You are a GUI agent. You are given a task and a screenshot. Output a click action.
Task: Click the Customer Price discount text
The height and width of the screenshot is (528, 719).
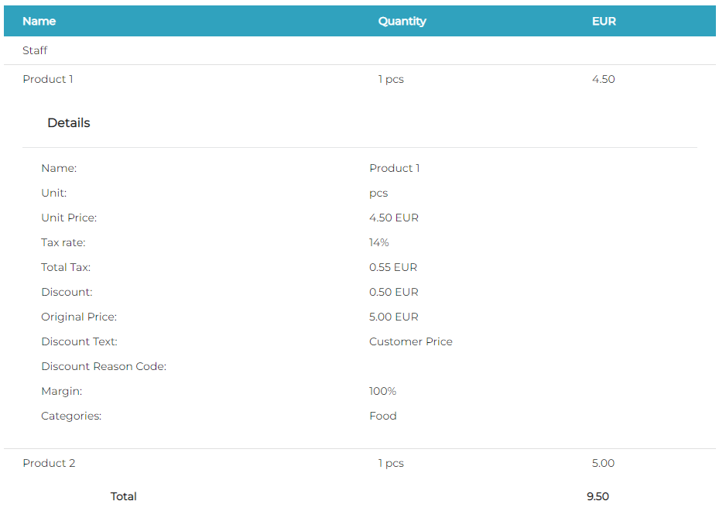411,341
